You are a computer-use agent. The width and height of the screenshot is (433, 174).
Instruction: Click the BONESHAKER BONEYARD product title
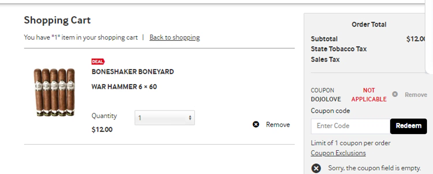[132, 72]
